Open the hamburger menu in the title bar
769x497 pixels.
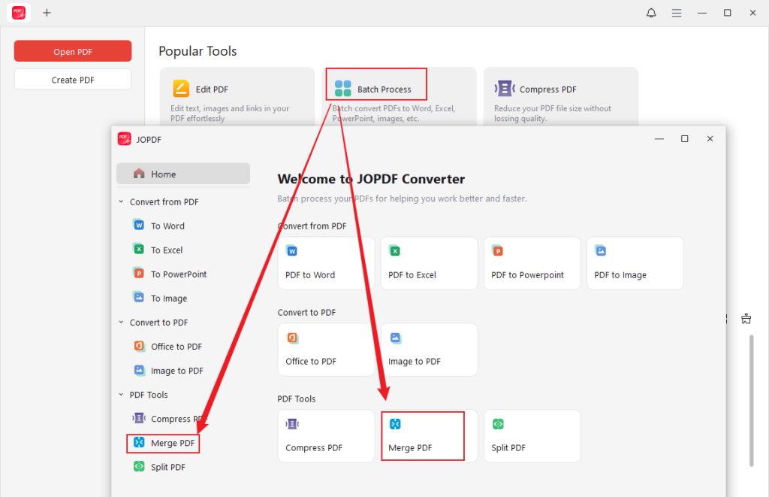click(x=677, y=13)
